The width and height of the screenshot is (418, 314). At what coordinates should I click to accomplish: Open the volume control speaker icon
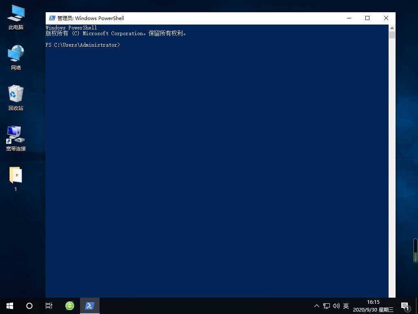(x=336, y=306)
